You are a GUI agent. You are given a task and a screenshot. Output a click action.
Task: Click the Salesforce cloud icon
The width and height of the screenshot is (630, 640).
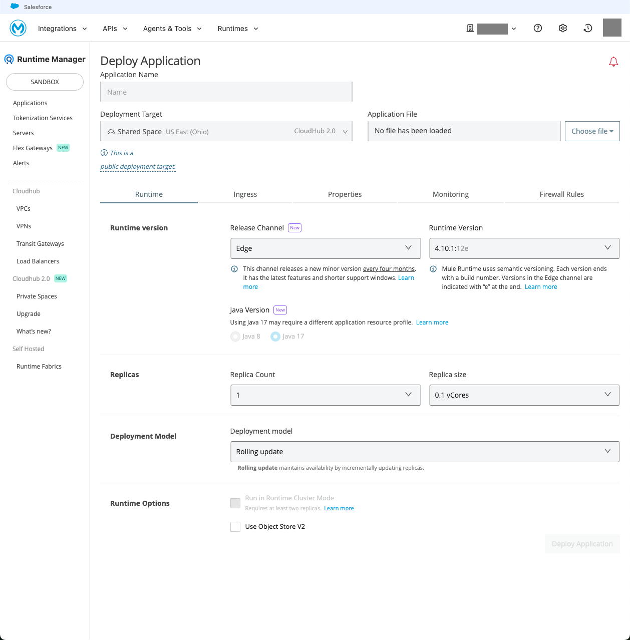[15, 7]
